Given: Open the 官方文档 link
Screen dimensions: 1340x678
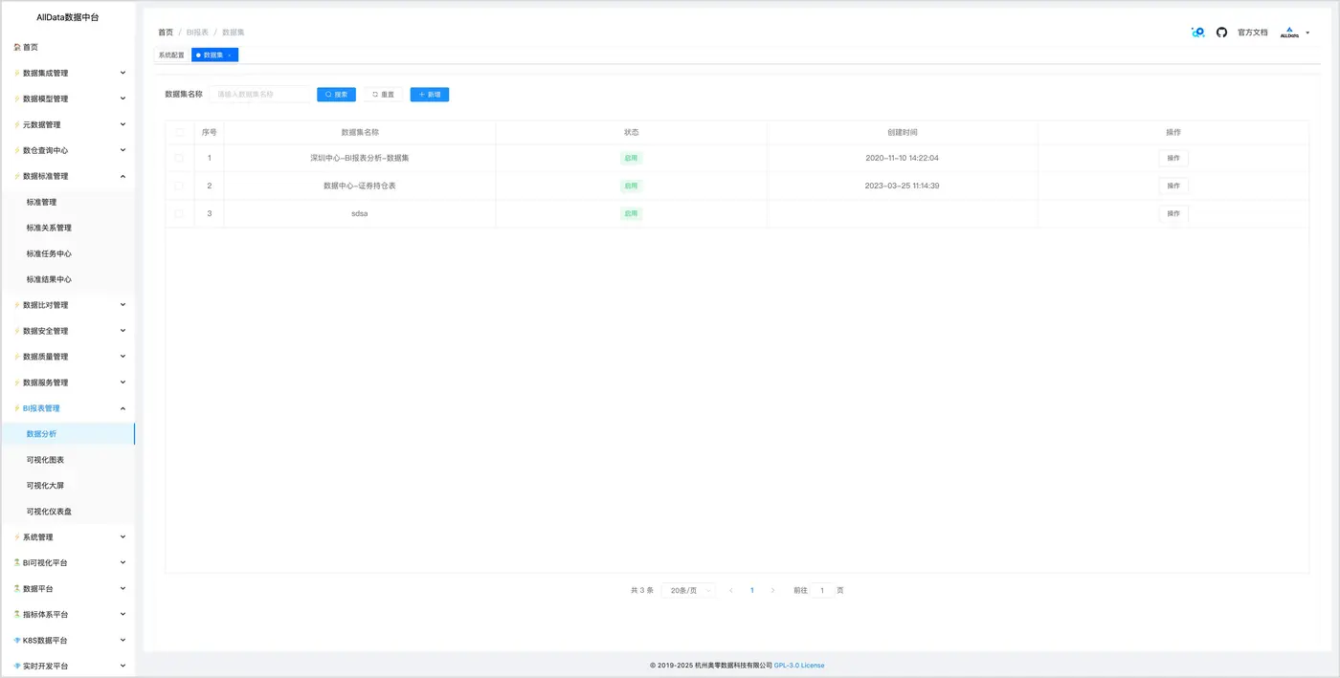Looking at the screenshot, I should (x=1252, y=33).
